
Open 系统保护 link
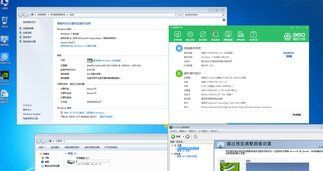tap(27, 37)
